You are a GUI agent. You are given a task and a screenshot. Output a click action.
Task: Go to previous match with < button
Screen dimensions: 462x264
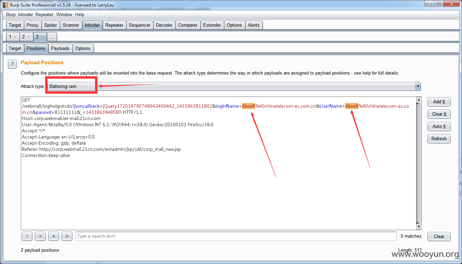[x=40, y=236]
